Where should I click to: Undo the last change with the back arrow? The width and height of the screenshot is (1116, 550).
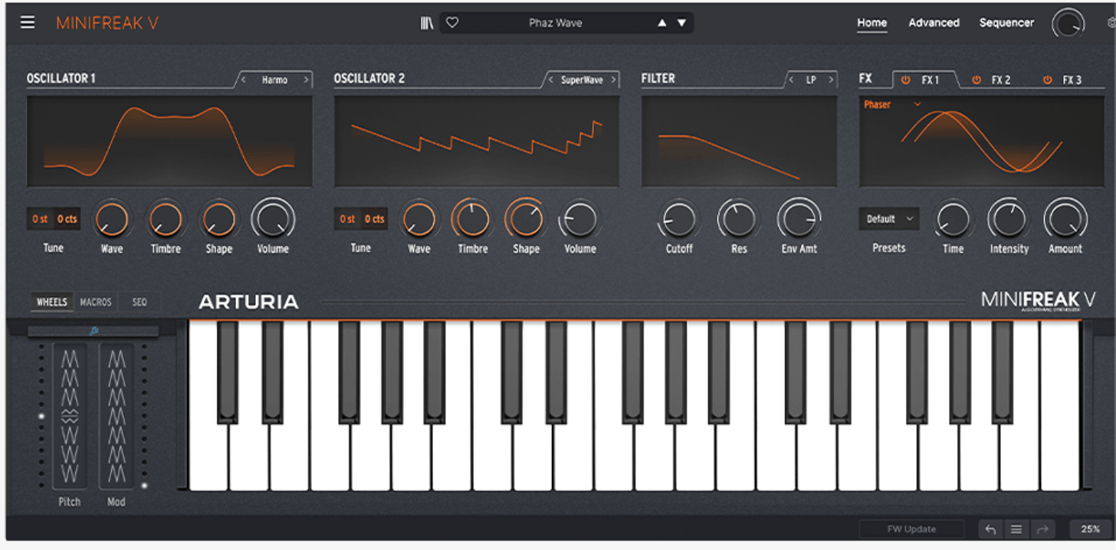pos(990,529)
